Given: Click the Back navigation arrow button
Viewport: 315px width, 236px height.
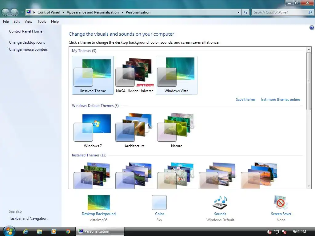Looking at the screenshot, I should (6, 12).
